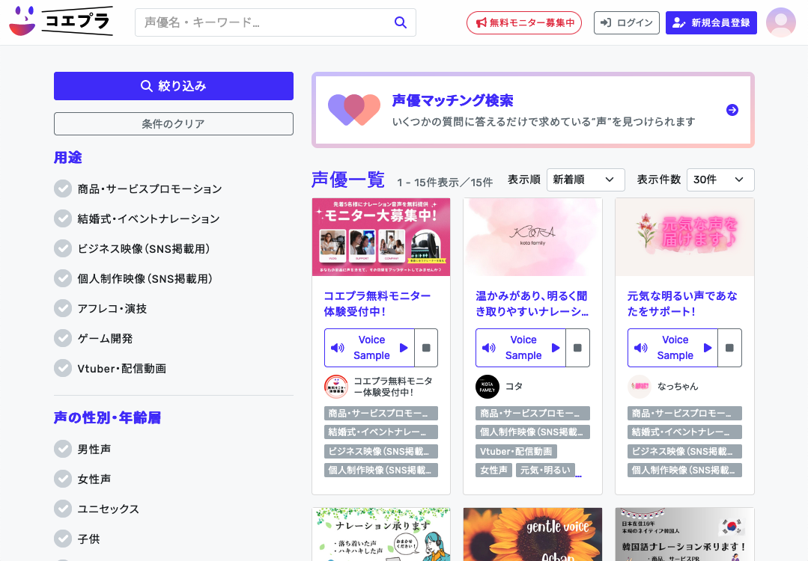Open the user avatar profile icon
The image size is (808, 561).
[x=781, y=22]
